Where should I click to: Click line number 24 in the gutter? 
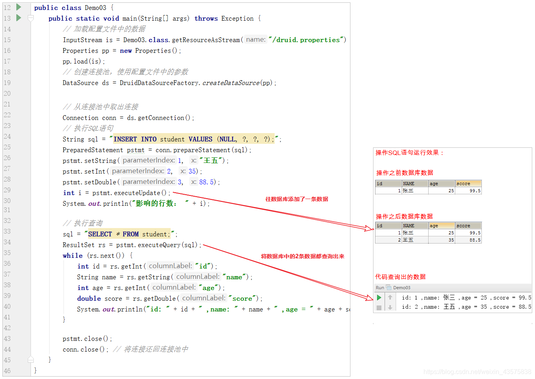point(7,136)
